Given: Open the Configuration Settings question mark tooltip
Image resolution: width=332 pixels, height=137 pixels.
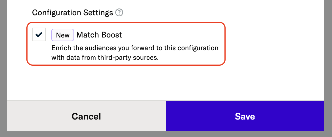Looking at the screenshot, I should 119,13.
